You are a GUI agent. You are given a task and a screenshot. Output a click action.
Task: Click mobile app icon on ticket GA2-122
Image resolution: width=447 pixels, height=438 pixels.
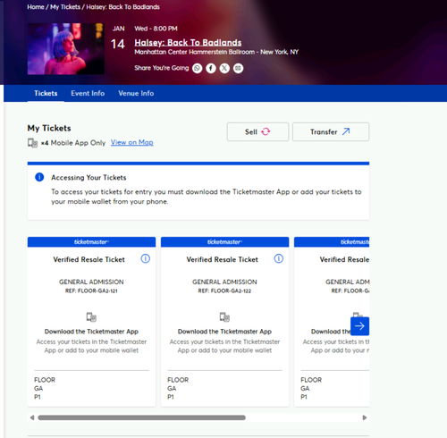pos(224,317)
